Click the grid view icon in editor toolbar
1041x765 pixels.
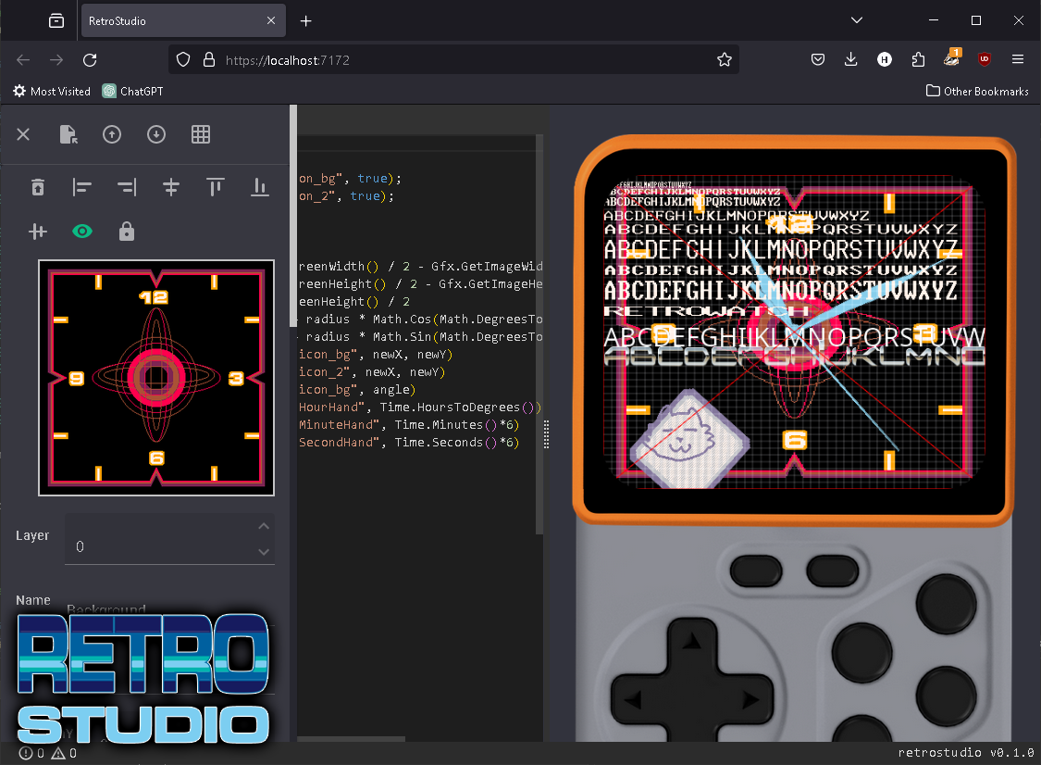click(201, 134)
